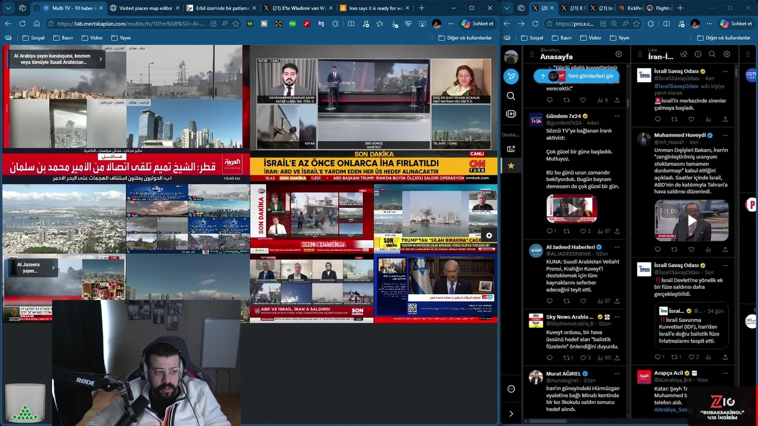Open more options on Muhammed Huveydi post
The height and width of the screenshot is (426, 758).
[x=725, y=135]
